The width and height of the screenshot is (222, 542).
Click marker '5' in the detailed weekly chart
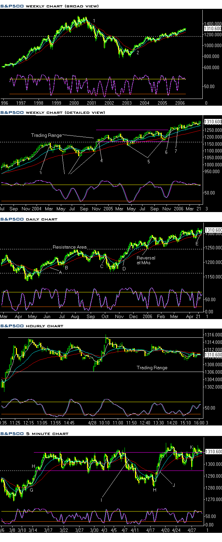148,162
